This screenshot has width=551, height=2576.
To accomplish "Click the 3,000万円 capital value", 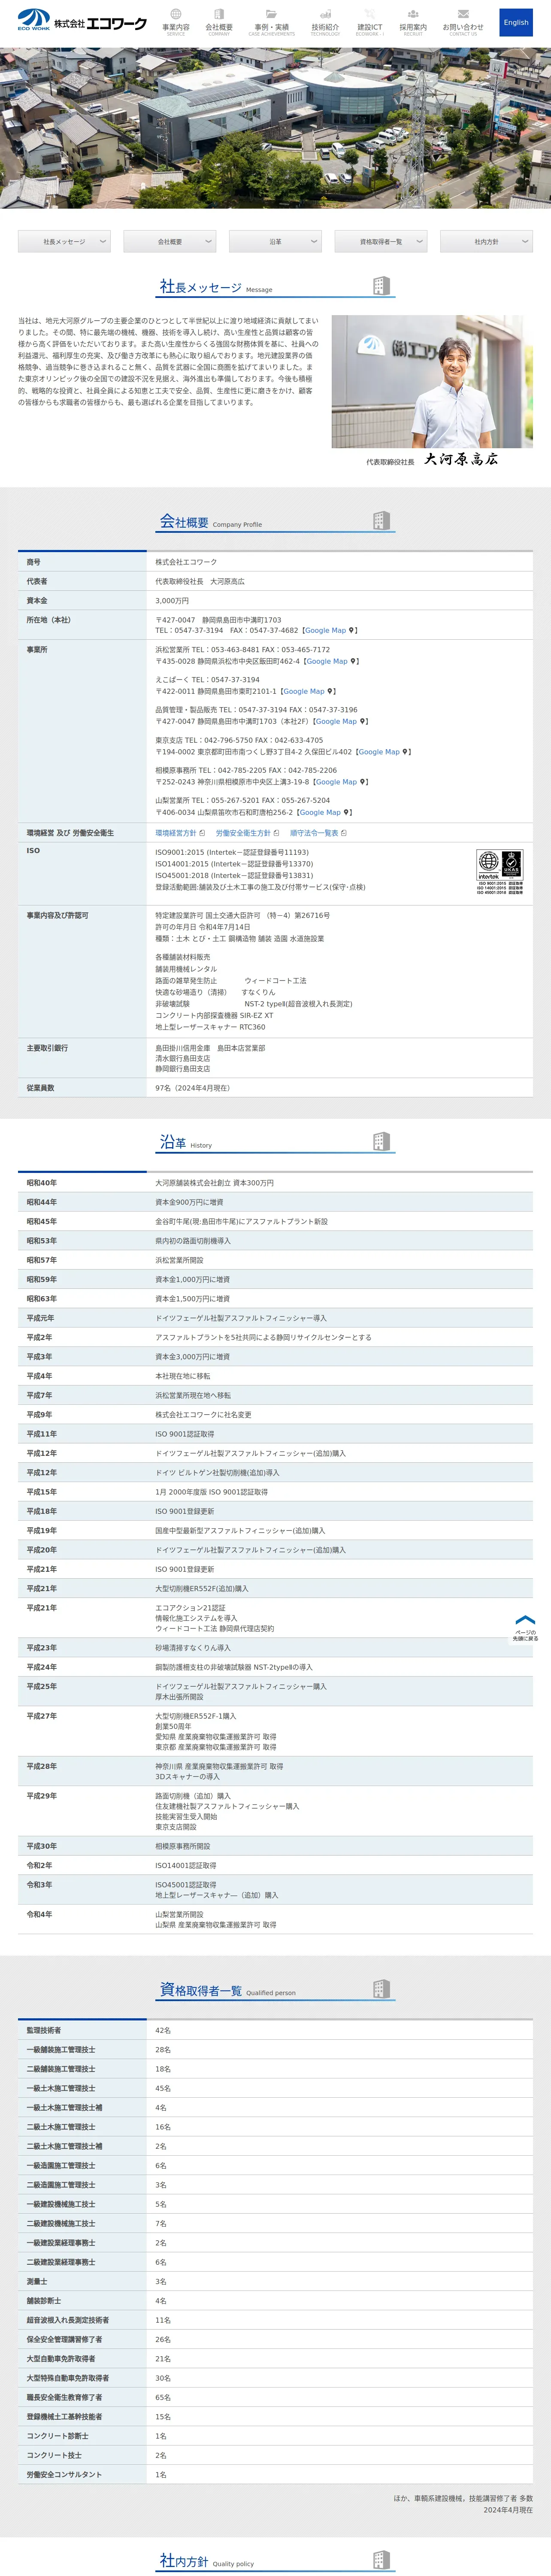I will [x=172, y=601].
